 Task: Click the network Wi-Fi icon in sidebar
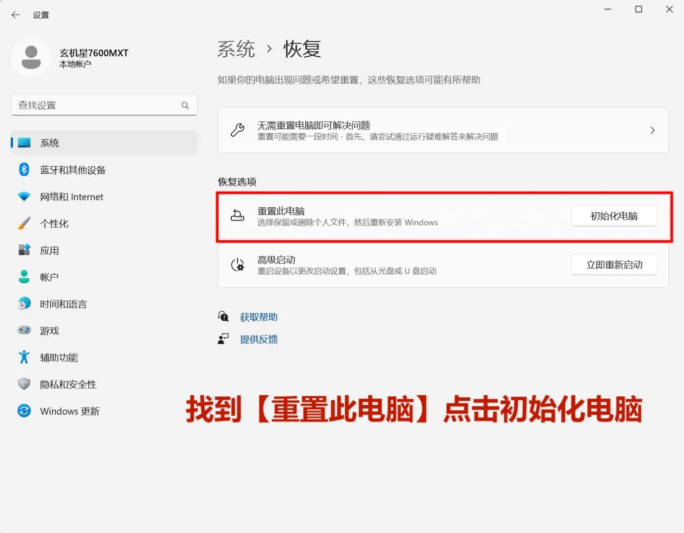pyautogui.click(x=24, y=196)
